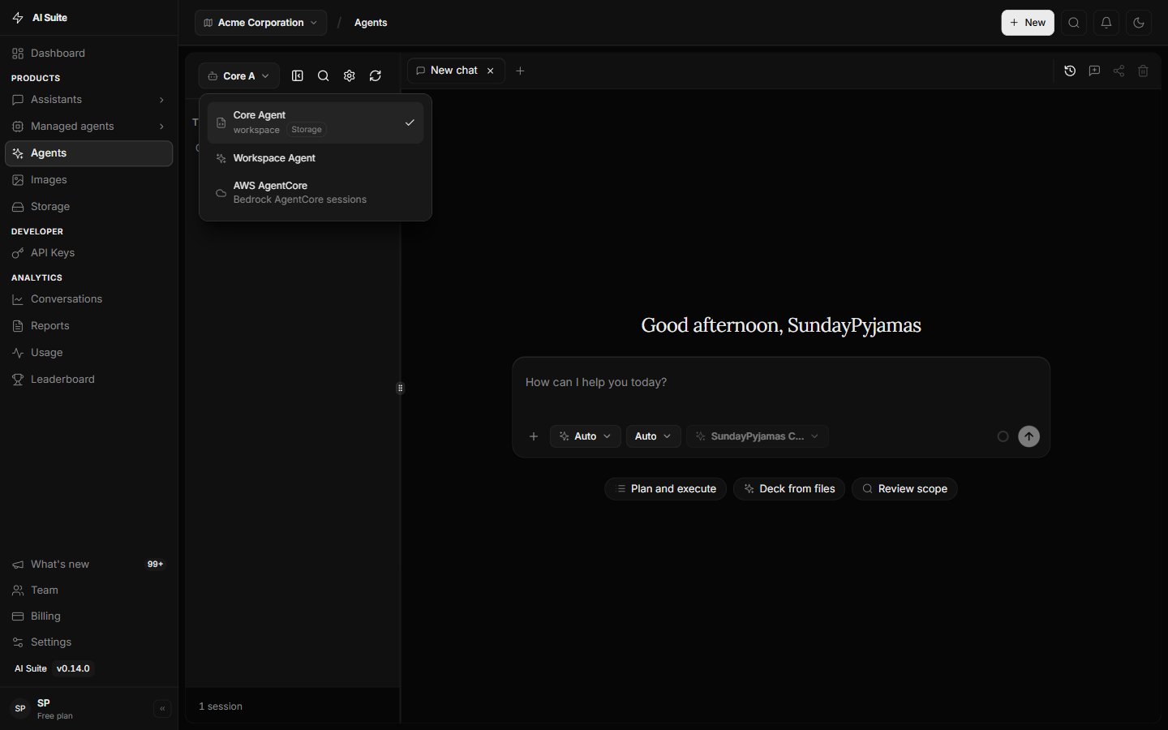Toggle the sessions panel layout icon
This screenshot has width=1168, height=730.
[298, 75]
